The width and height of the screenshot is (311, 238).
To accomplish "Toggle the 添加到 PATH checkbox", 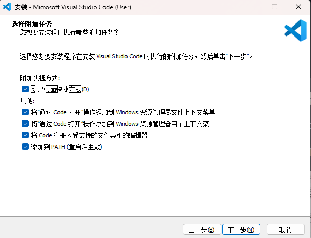I will click(x=25, y=147).
